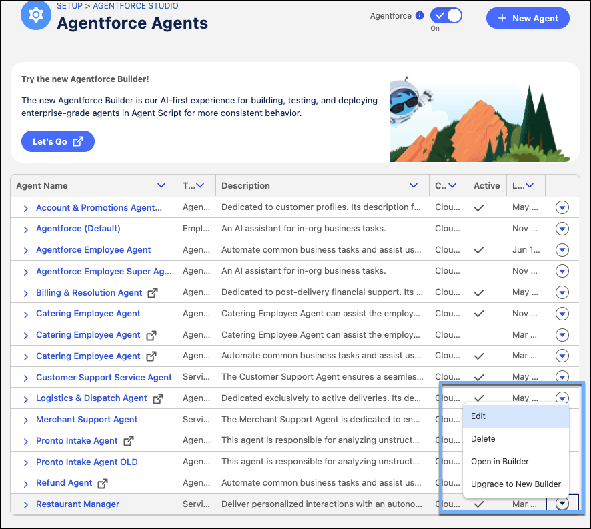Expand the Agentforce (Default) row
Image resolution: width=591 pixels, height=529 pixels.
click(25, 229)
